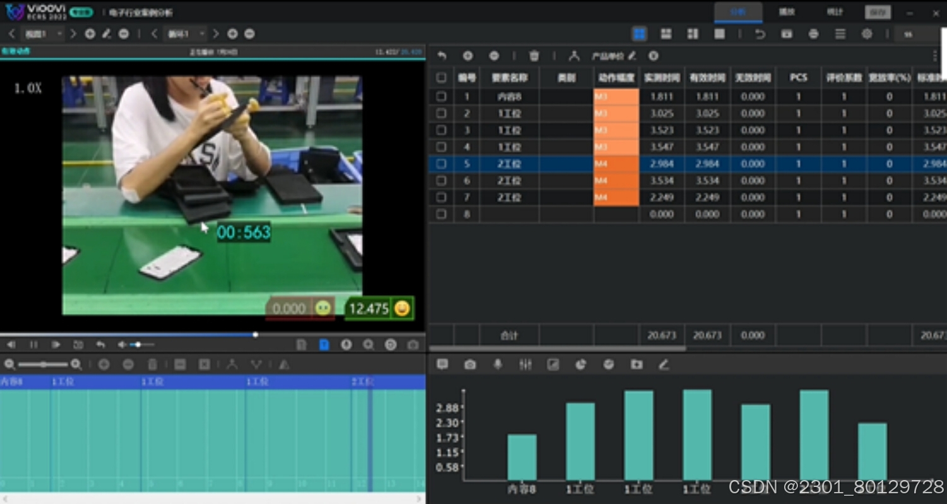Zoom in the timeline with magnifier plus
947x504 pixels.
coord(76,365)
